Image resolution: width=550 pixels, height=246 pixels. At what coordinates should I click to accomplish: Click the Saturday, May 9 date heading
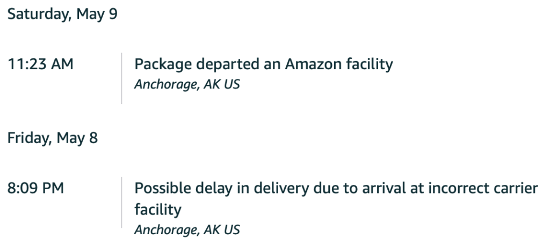tap(62, 14)
